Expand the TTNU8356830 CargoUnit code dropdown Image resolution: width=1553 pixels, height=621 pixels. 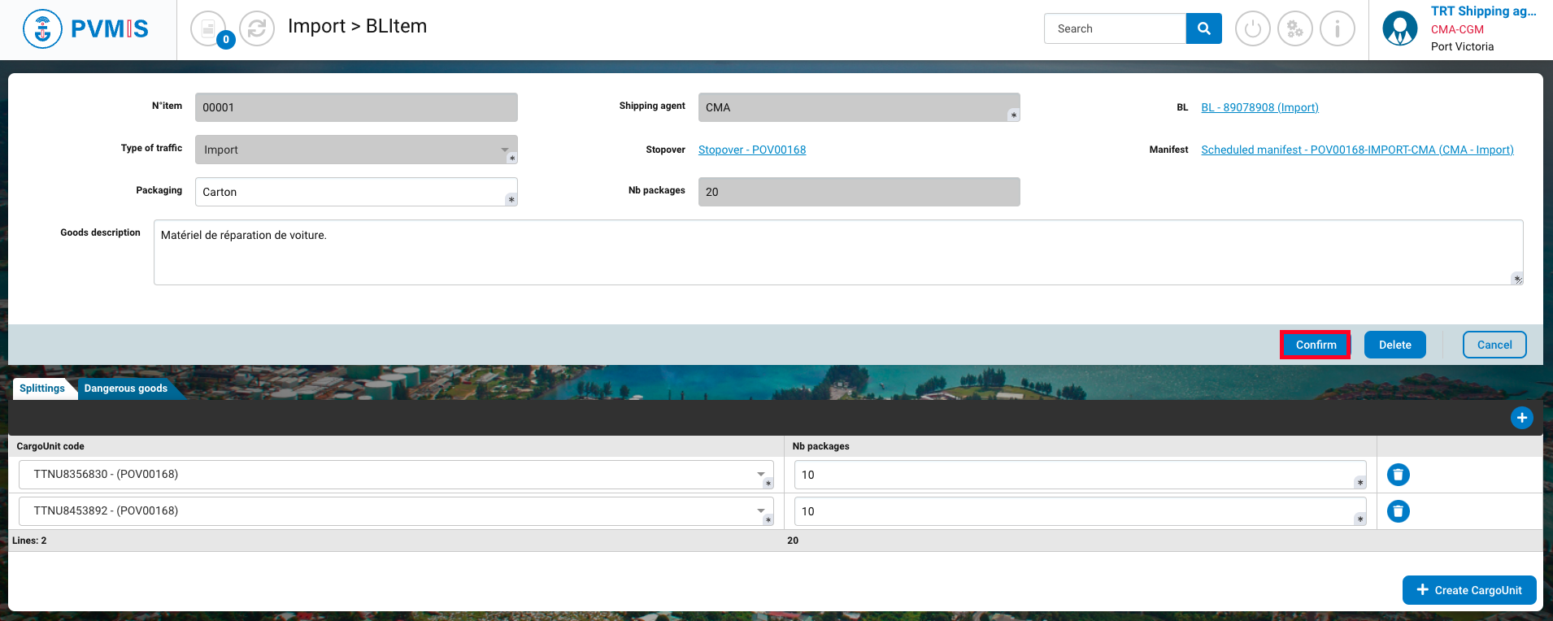761,474
